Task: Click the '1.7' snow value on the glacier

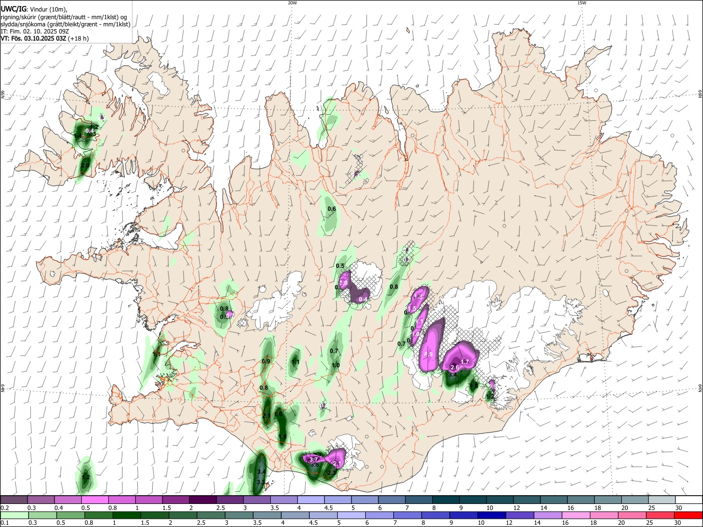Action: pos(464,362)
